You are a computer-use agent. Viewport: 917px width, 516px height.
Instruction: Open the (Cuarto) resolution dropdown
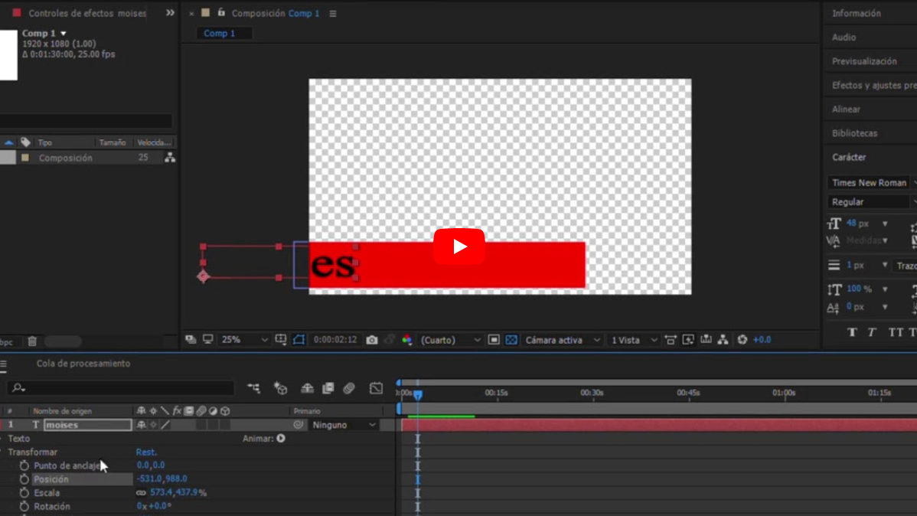tap(450, 340)
